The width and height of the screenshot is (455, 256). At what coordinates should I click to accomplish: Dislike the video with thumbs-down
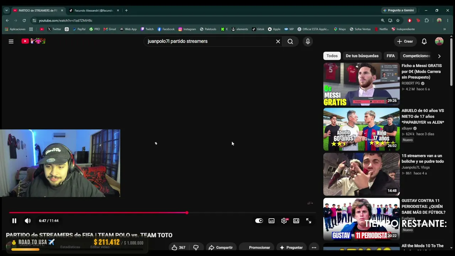click(x=196, y=247)
